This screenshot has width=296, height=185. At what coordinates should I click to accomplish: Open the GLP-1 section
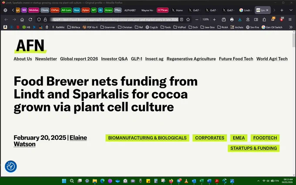(x=137, y=59)
